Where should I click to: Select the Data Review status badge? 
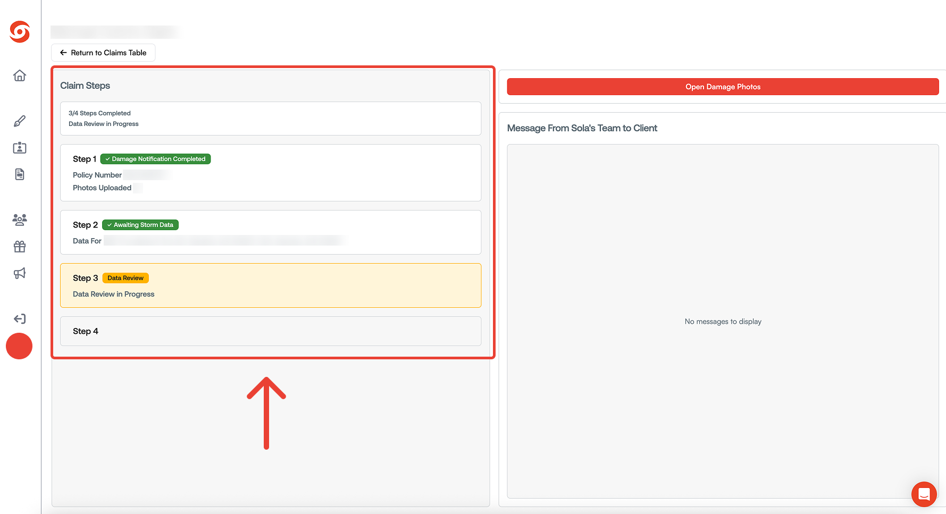point(125,277)
